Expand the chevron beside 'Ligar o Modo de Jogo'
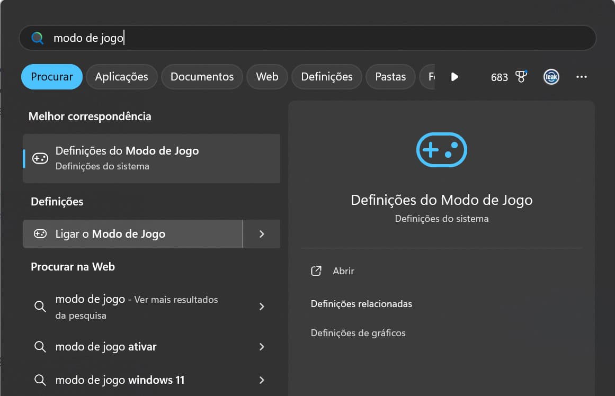The height and width of the screenshot is (396, 615). [261, 233]
